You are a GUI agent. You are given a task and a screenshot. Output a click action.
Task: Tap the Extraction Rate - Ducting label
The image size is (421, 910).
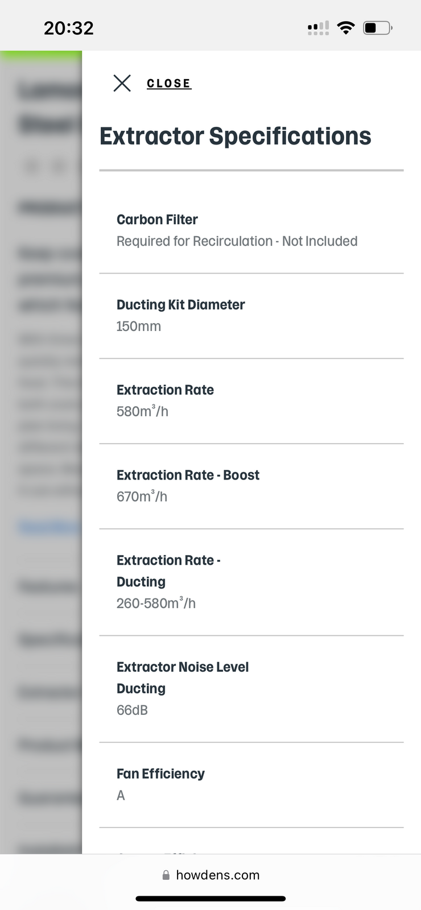click(168, 570)
